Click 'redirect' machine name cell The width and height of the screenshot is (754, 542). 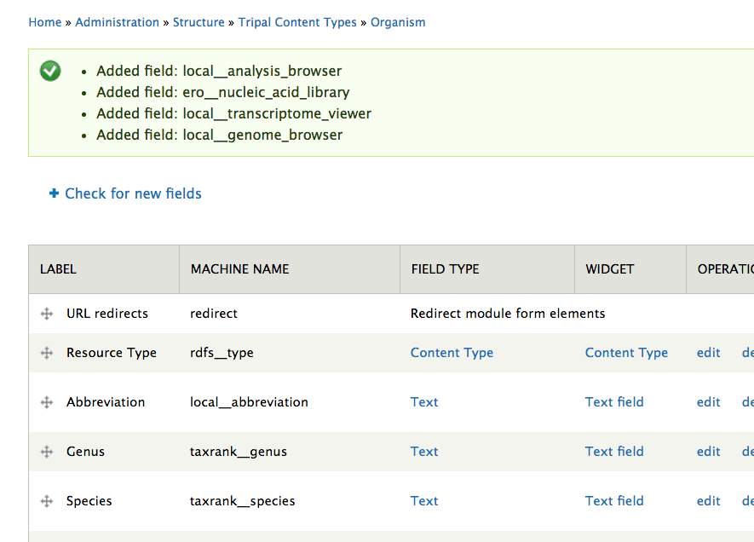click(x=214, y=314)
